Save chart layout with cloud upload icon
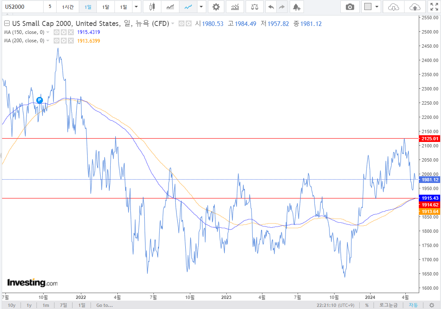 [415, 7]
